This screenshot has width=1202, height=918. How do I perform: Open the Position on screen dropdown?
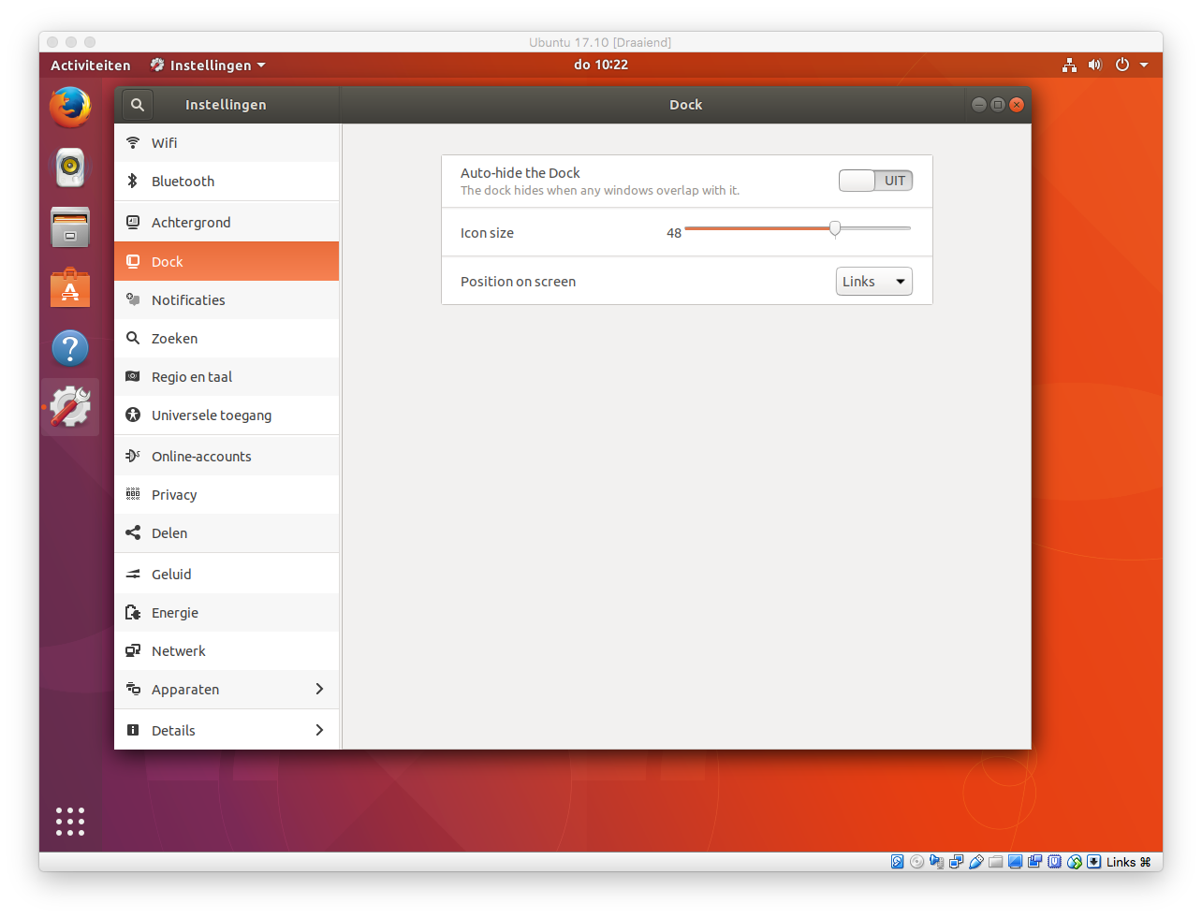coord(873,282)
